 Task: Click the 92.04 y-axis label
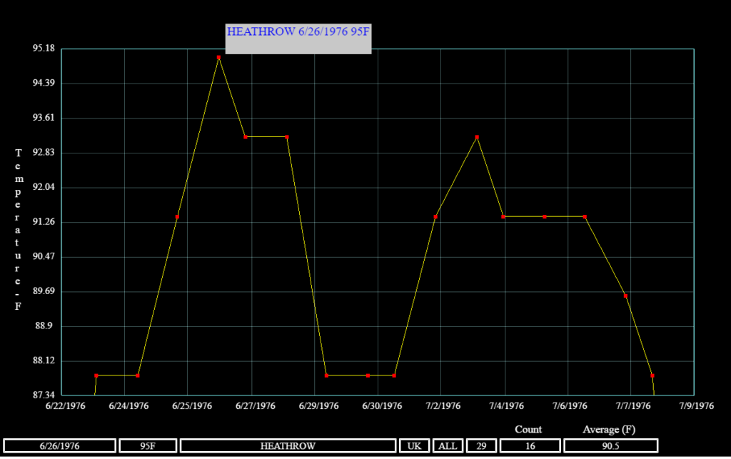44,187
